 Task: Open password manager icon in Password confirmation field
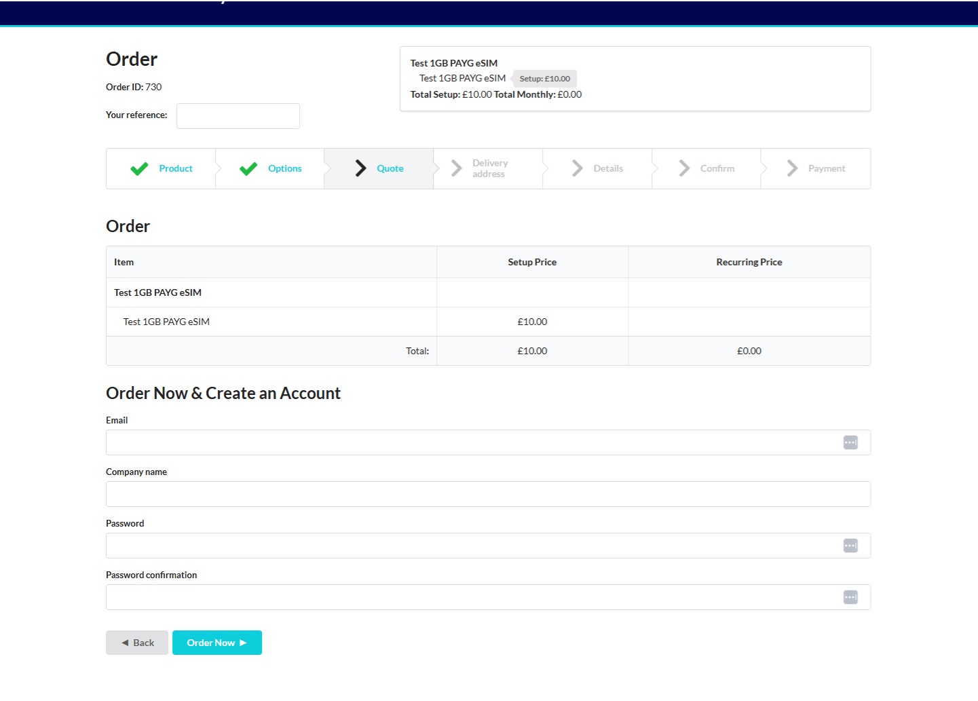tap(850, 597)
